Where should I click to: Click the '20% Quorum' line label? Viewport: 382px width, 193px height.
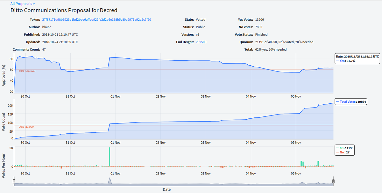tap(26, 127)
